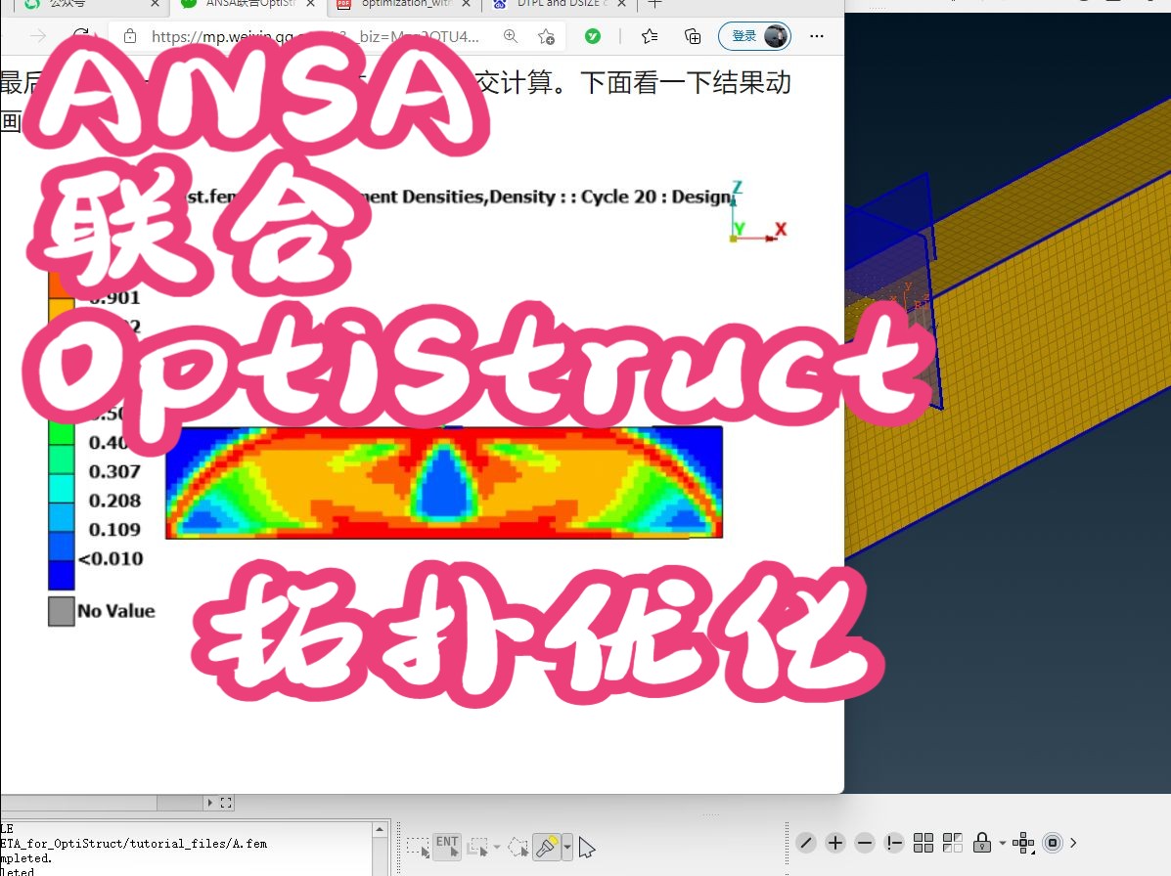Viewport: 1171px width, 876px height.
Task: Open the flashlight tool dropdown
Action: pyautogui.click(x=567, y=848)
